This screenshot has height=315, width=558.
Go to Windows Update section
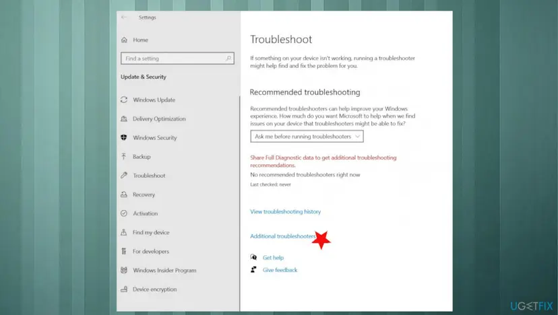154,100
